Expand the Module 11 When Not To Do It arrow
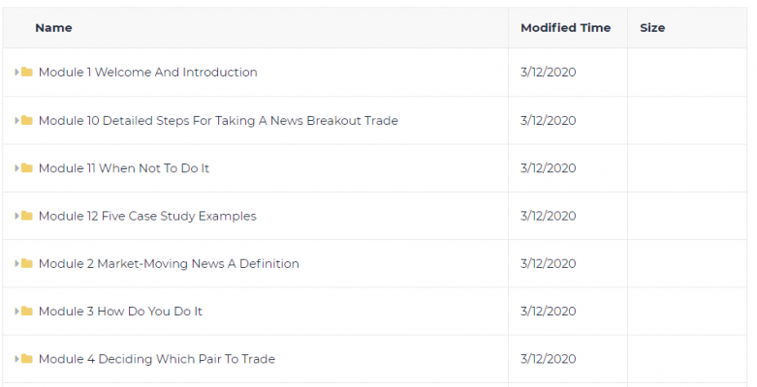Screen dimensions: 757x387 click(x=16, y=167)
